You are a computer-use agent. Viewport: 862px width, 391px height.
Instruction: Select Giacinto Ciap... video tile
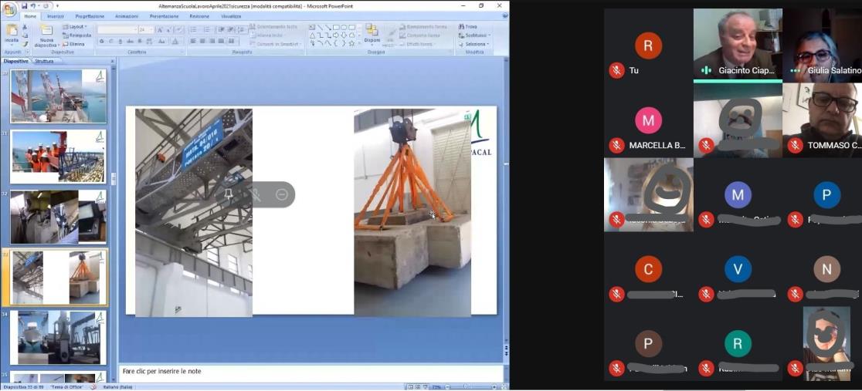point(737,46)
